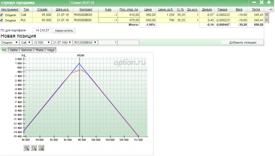The width and height of the screenshot is (275, 156).
Task: Click the empty new position price field
Action: coord(128,43)
